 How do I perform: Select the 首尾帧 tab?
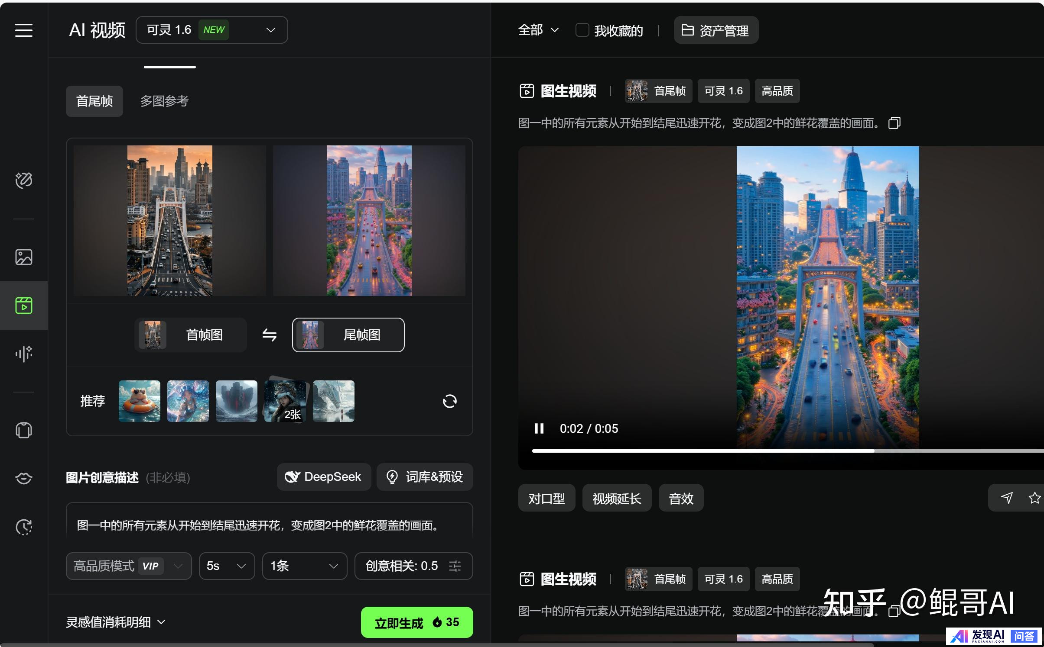pyautogui.click(x=94, y=101)
